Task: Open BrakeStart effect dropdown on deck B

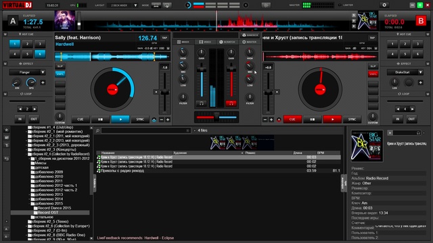Action: coord(420,72)
